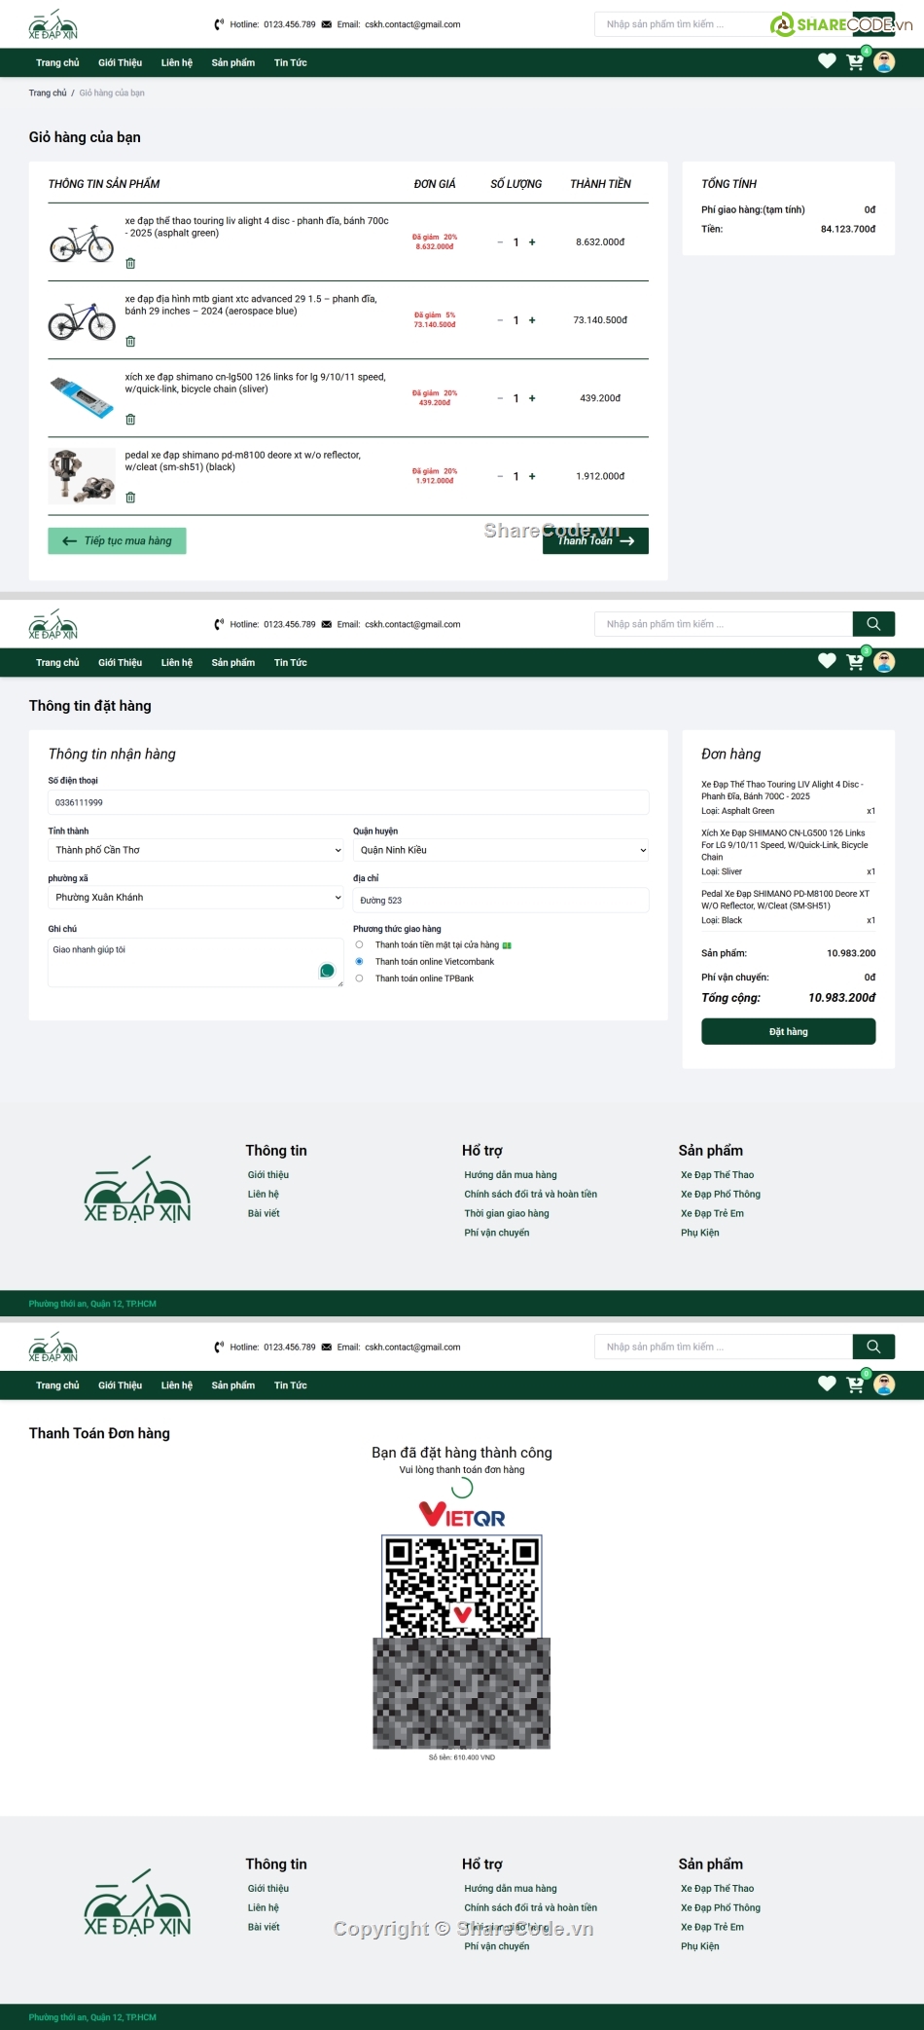Click Trang chủ in the breadcrumb
The width and height of the screenshot is (924, 2030).
(48, 93)
